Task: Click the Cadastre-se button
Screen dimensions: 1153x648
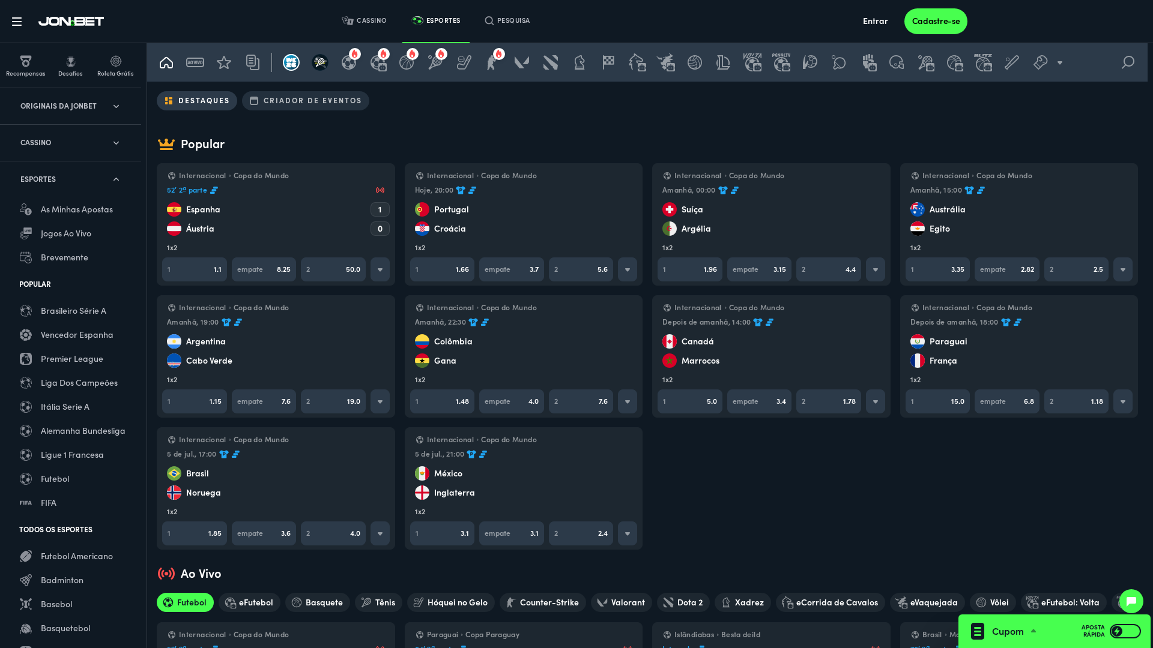Action: tap(936, 22)
